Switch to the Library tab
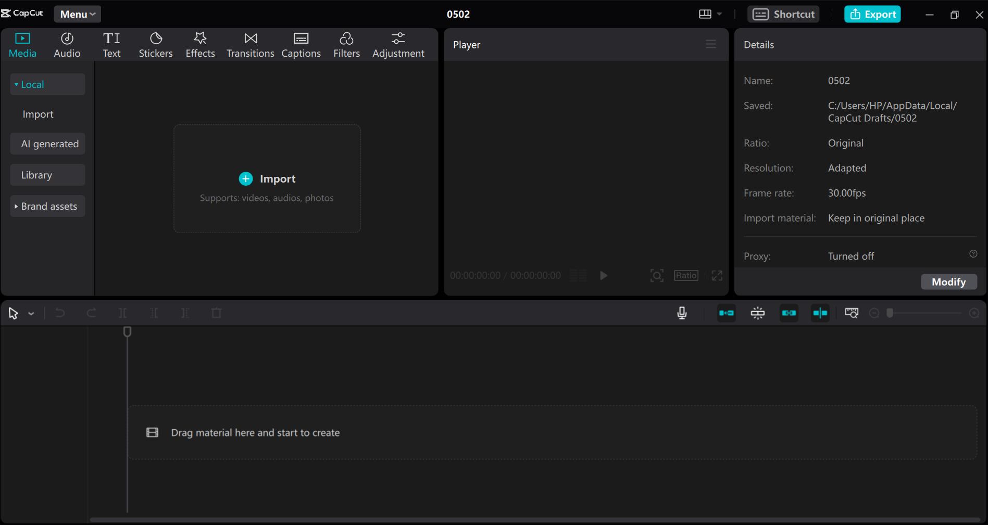 click(x=36, y=174)
